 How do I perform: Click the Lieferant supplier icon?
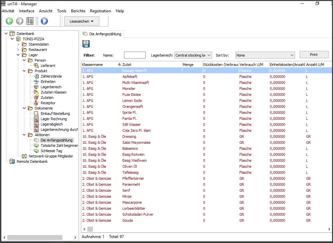coord(37,66)
